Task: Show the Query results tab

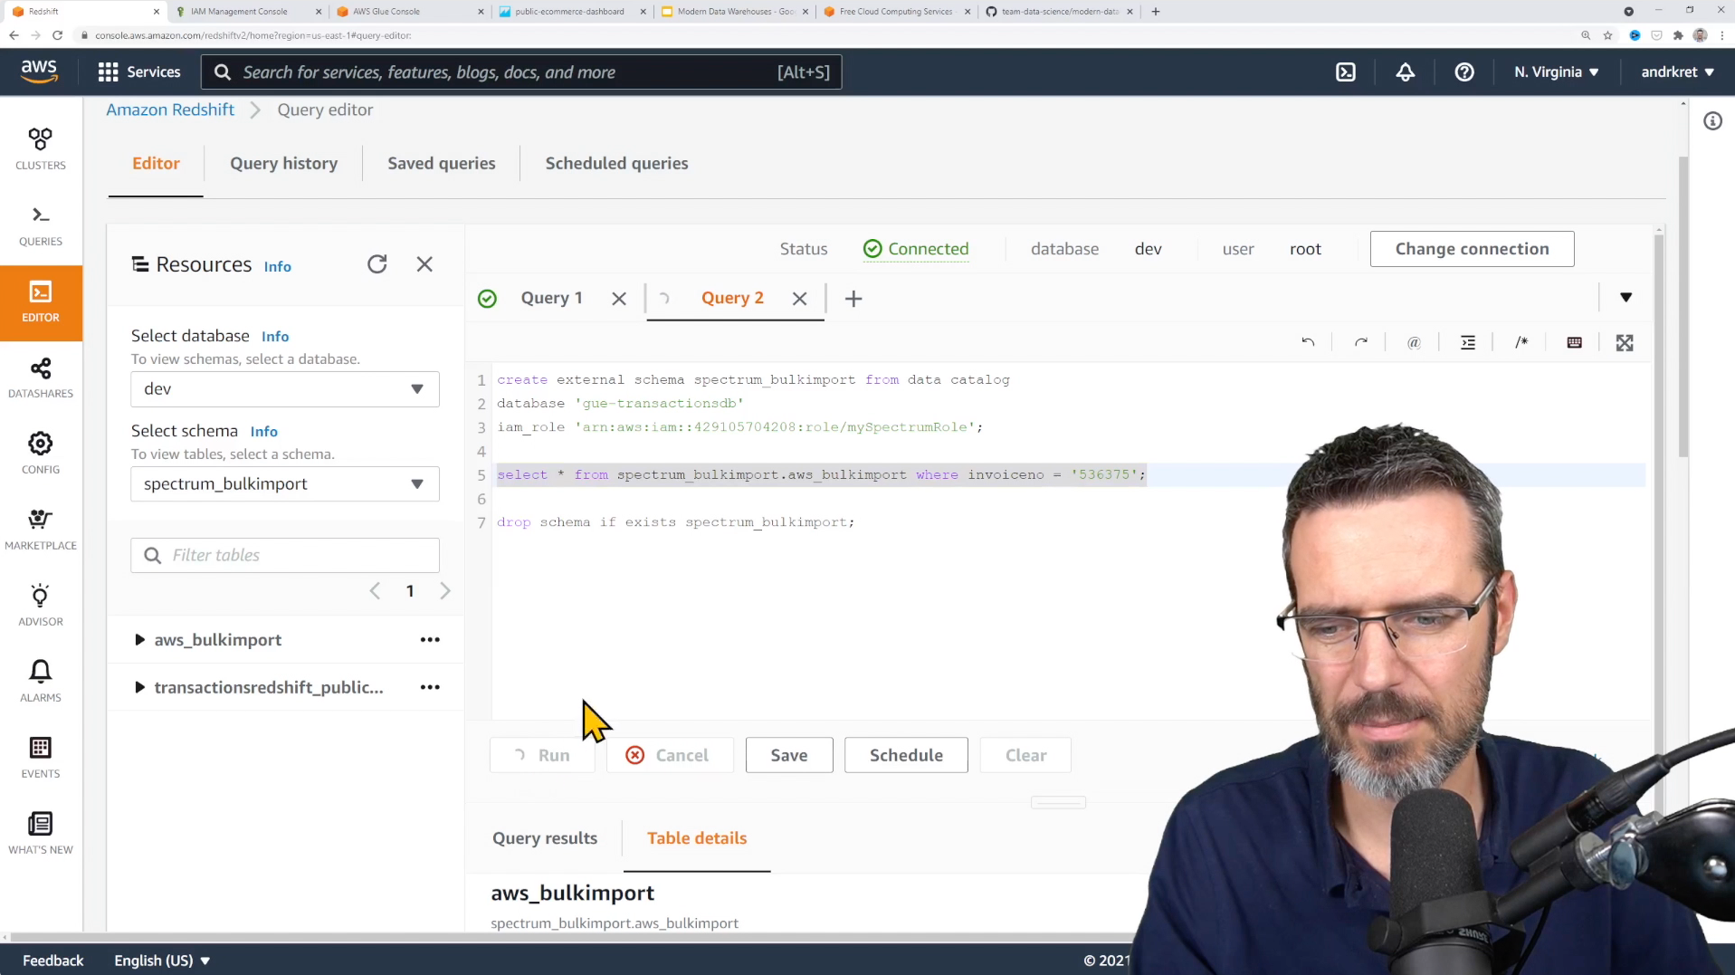Action: coord(545,838)
